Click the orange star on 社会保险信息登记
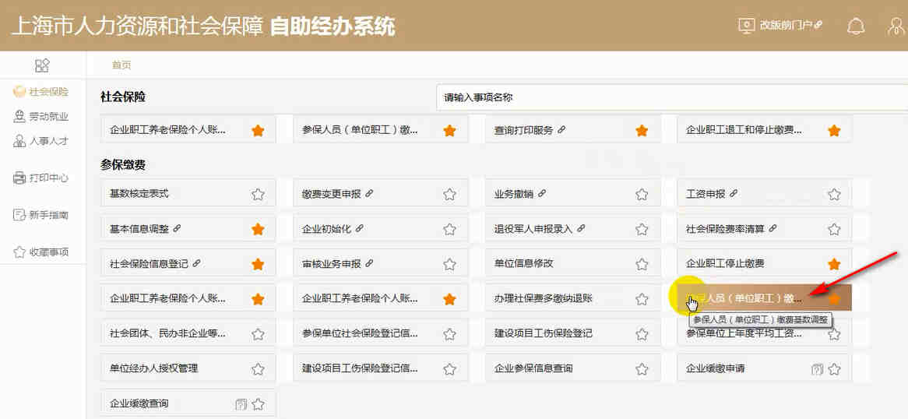This screenshot has height=419, width=908. pyautogui.click(x=258, y=264)
